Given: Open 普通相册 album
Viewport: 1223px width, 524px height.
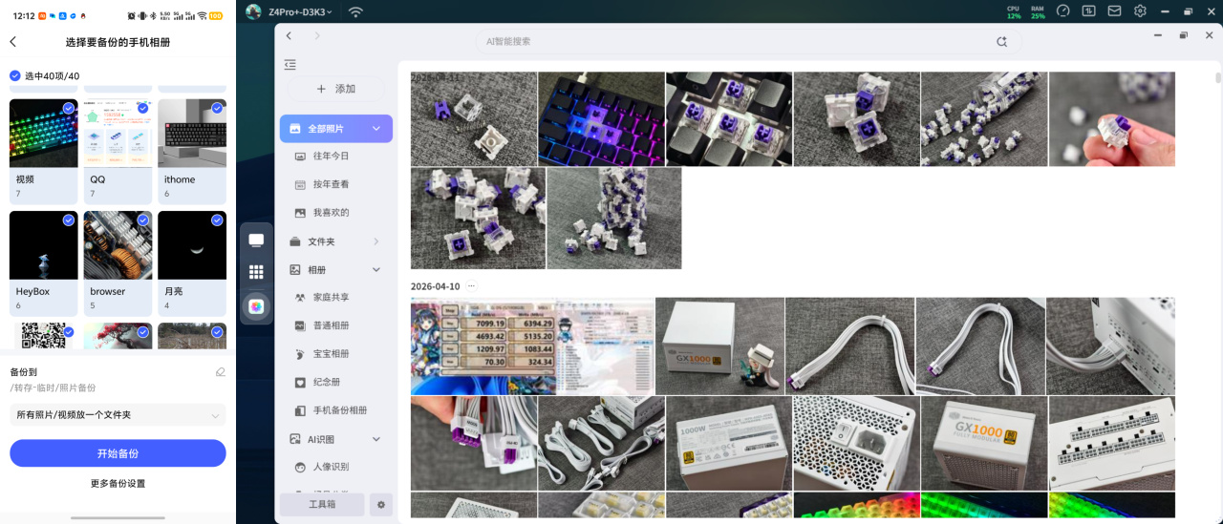Looking at the screenshot, I should (331, 325).
